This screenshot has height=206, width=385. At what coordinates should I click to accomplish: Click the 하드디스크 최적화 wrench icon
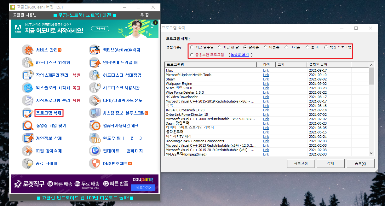pos(28,62)
